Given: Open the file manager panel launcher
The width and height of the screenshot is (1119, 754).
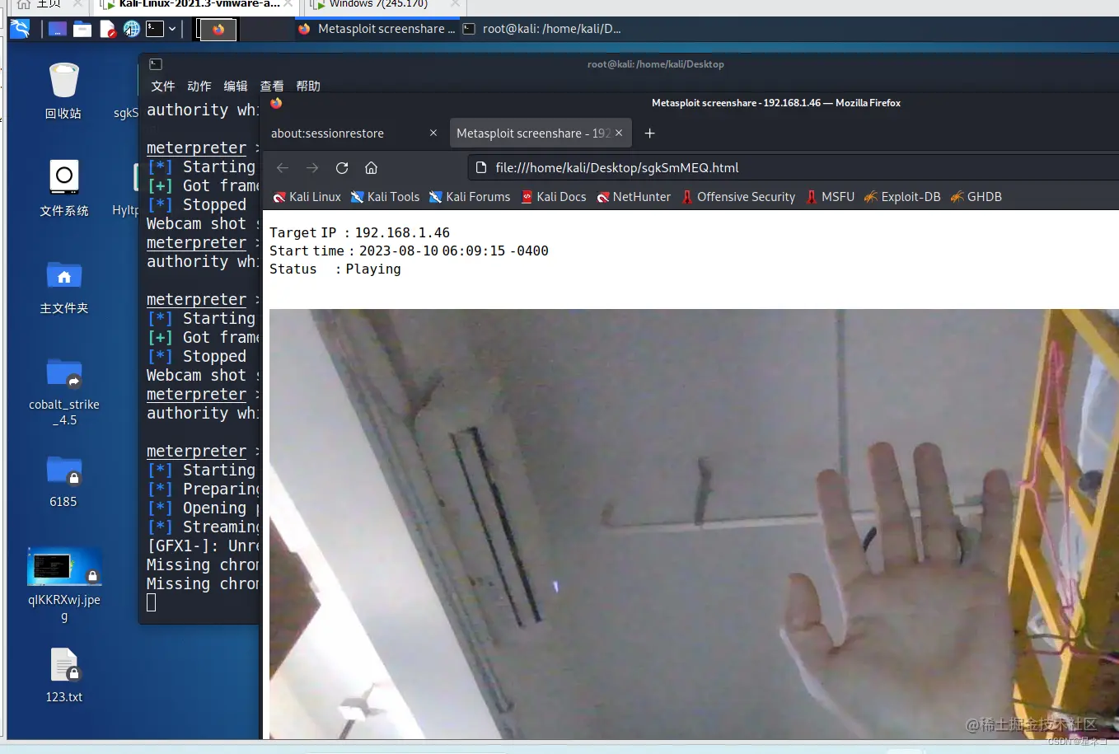Looking at the screenshot, I should 82,29.
